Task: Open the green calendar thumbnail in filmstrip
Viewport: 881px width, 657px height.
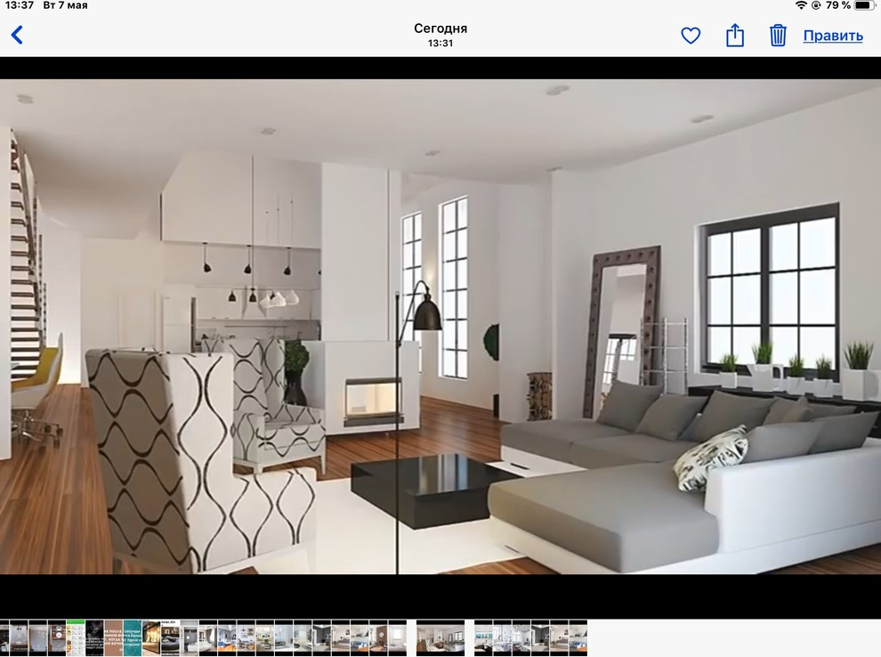Action: tap(76, 637)
